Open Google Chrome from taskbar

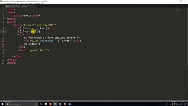pos(60,104)
